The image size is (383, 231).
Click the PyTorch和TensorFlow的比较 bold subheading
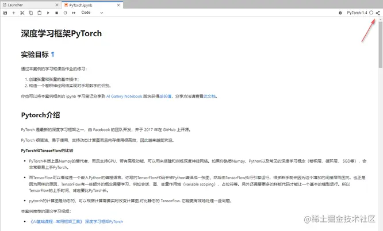point(47,151)
